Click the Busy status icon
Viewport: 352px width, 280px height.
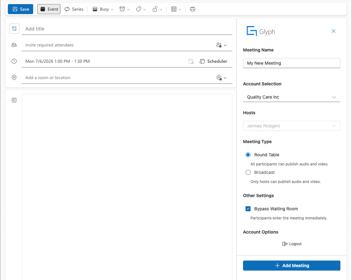pyautogui.click(x=95, y=9)
